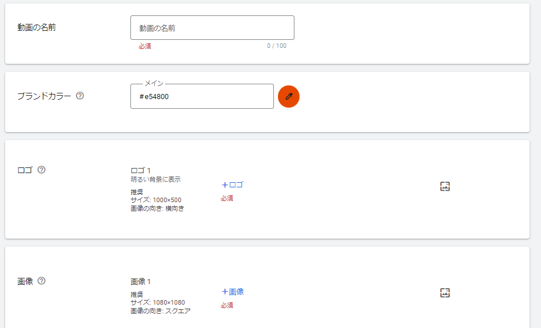
Task: Click the 0 / 100 character counter
Action: pyautogui.click(x=277, y=46)
